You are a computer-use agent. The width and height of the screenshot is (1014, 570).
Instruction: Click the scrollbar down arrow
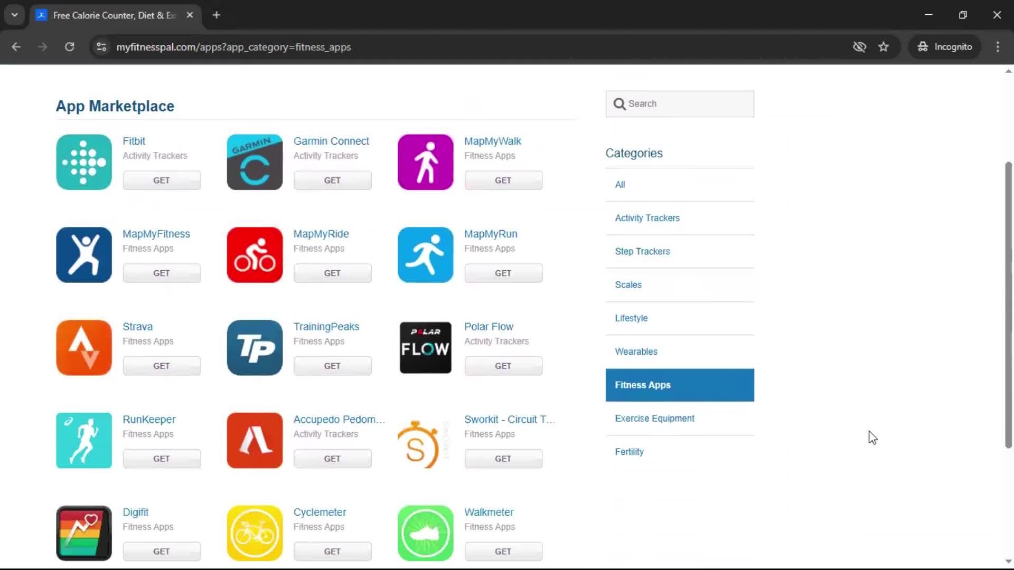1008,562
